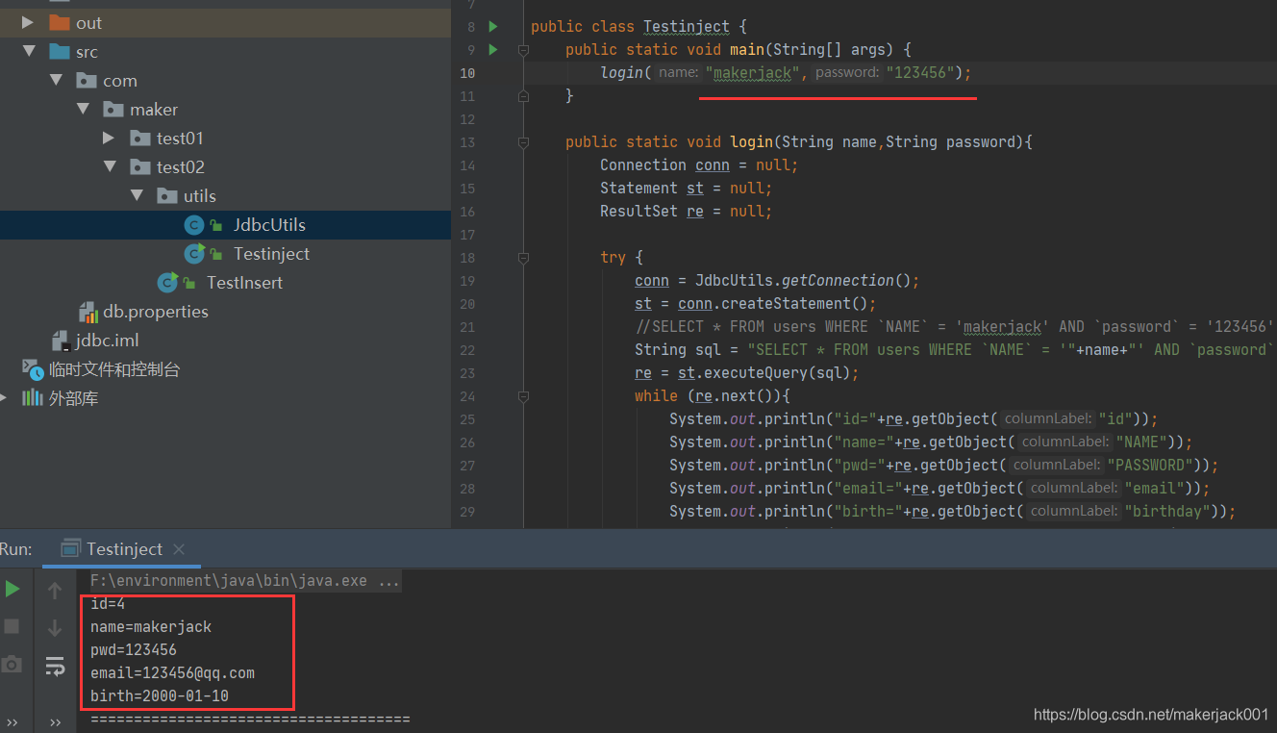
Task: Click the Testinject runnable class icon
Action: (194, 253)
